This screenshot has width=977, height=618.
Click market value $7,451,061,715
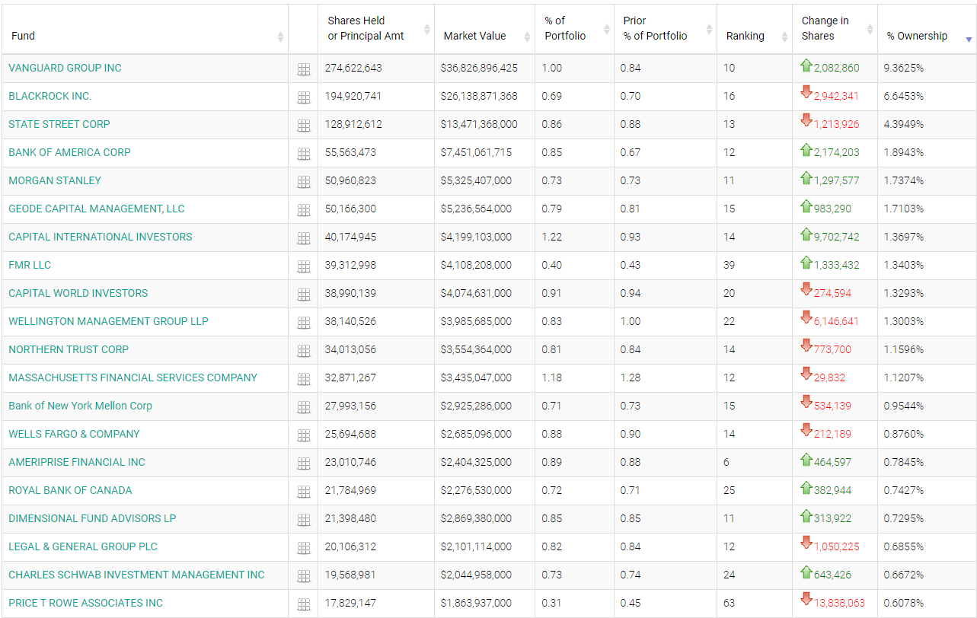point(476,152)
